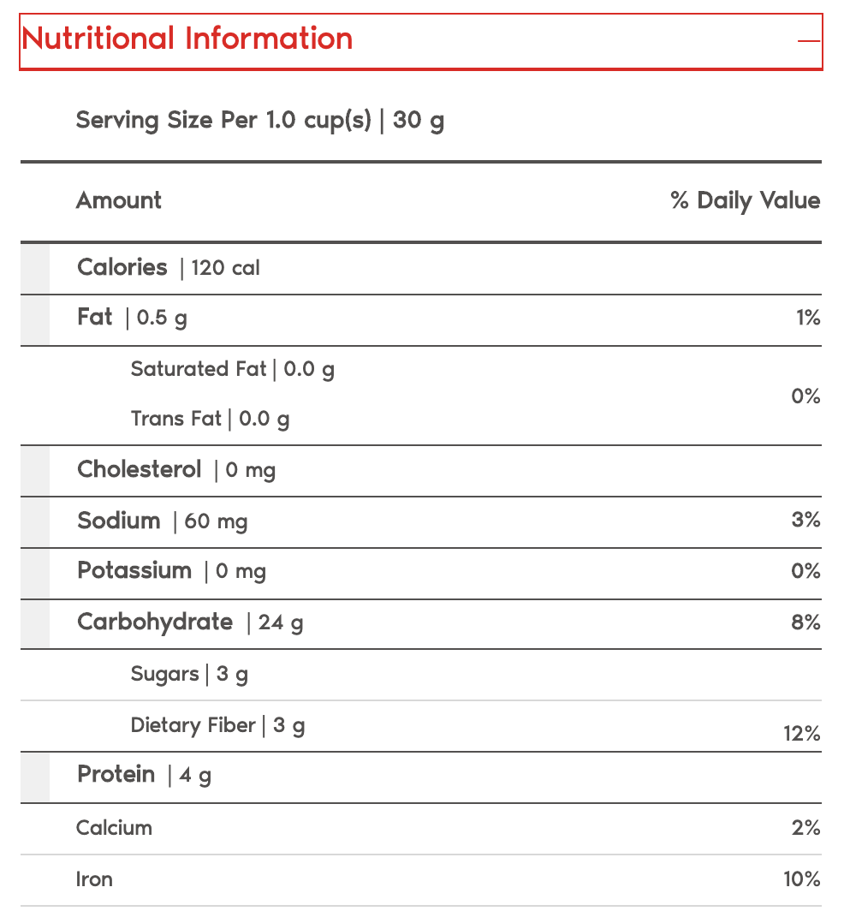Click the Serving Size text line
This screenshot has height=923, width=844.
tap(259, 120)
